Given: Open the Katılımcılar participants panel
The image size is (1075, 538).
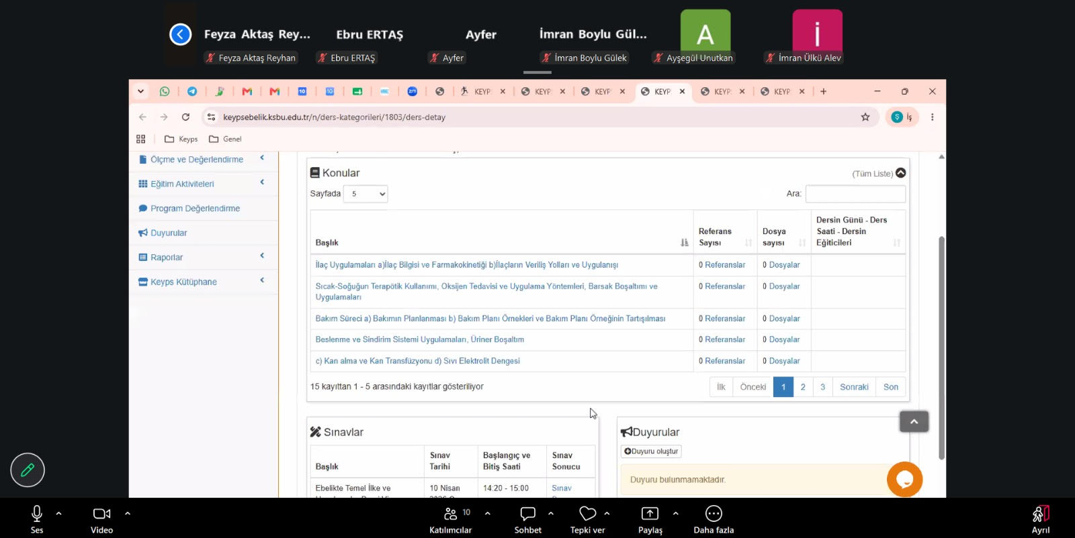Looking at the screenshot, I should [x=451, y=520].
